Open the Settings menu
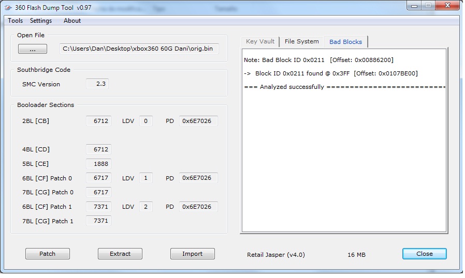This screenshot has width=465, height=278. tap(41, 21)
